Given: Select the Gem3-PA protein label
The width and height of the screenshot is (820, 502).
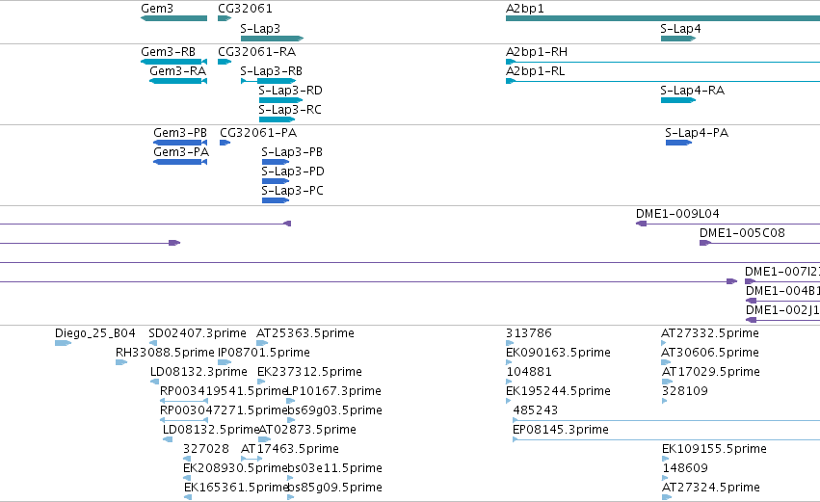Looking at the screenshot, I should (x=181, y=152).
